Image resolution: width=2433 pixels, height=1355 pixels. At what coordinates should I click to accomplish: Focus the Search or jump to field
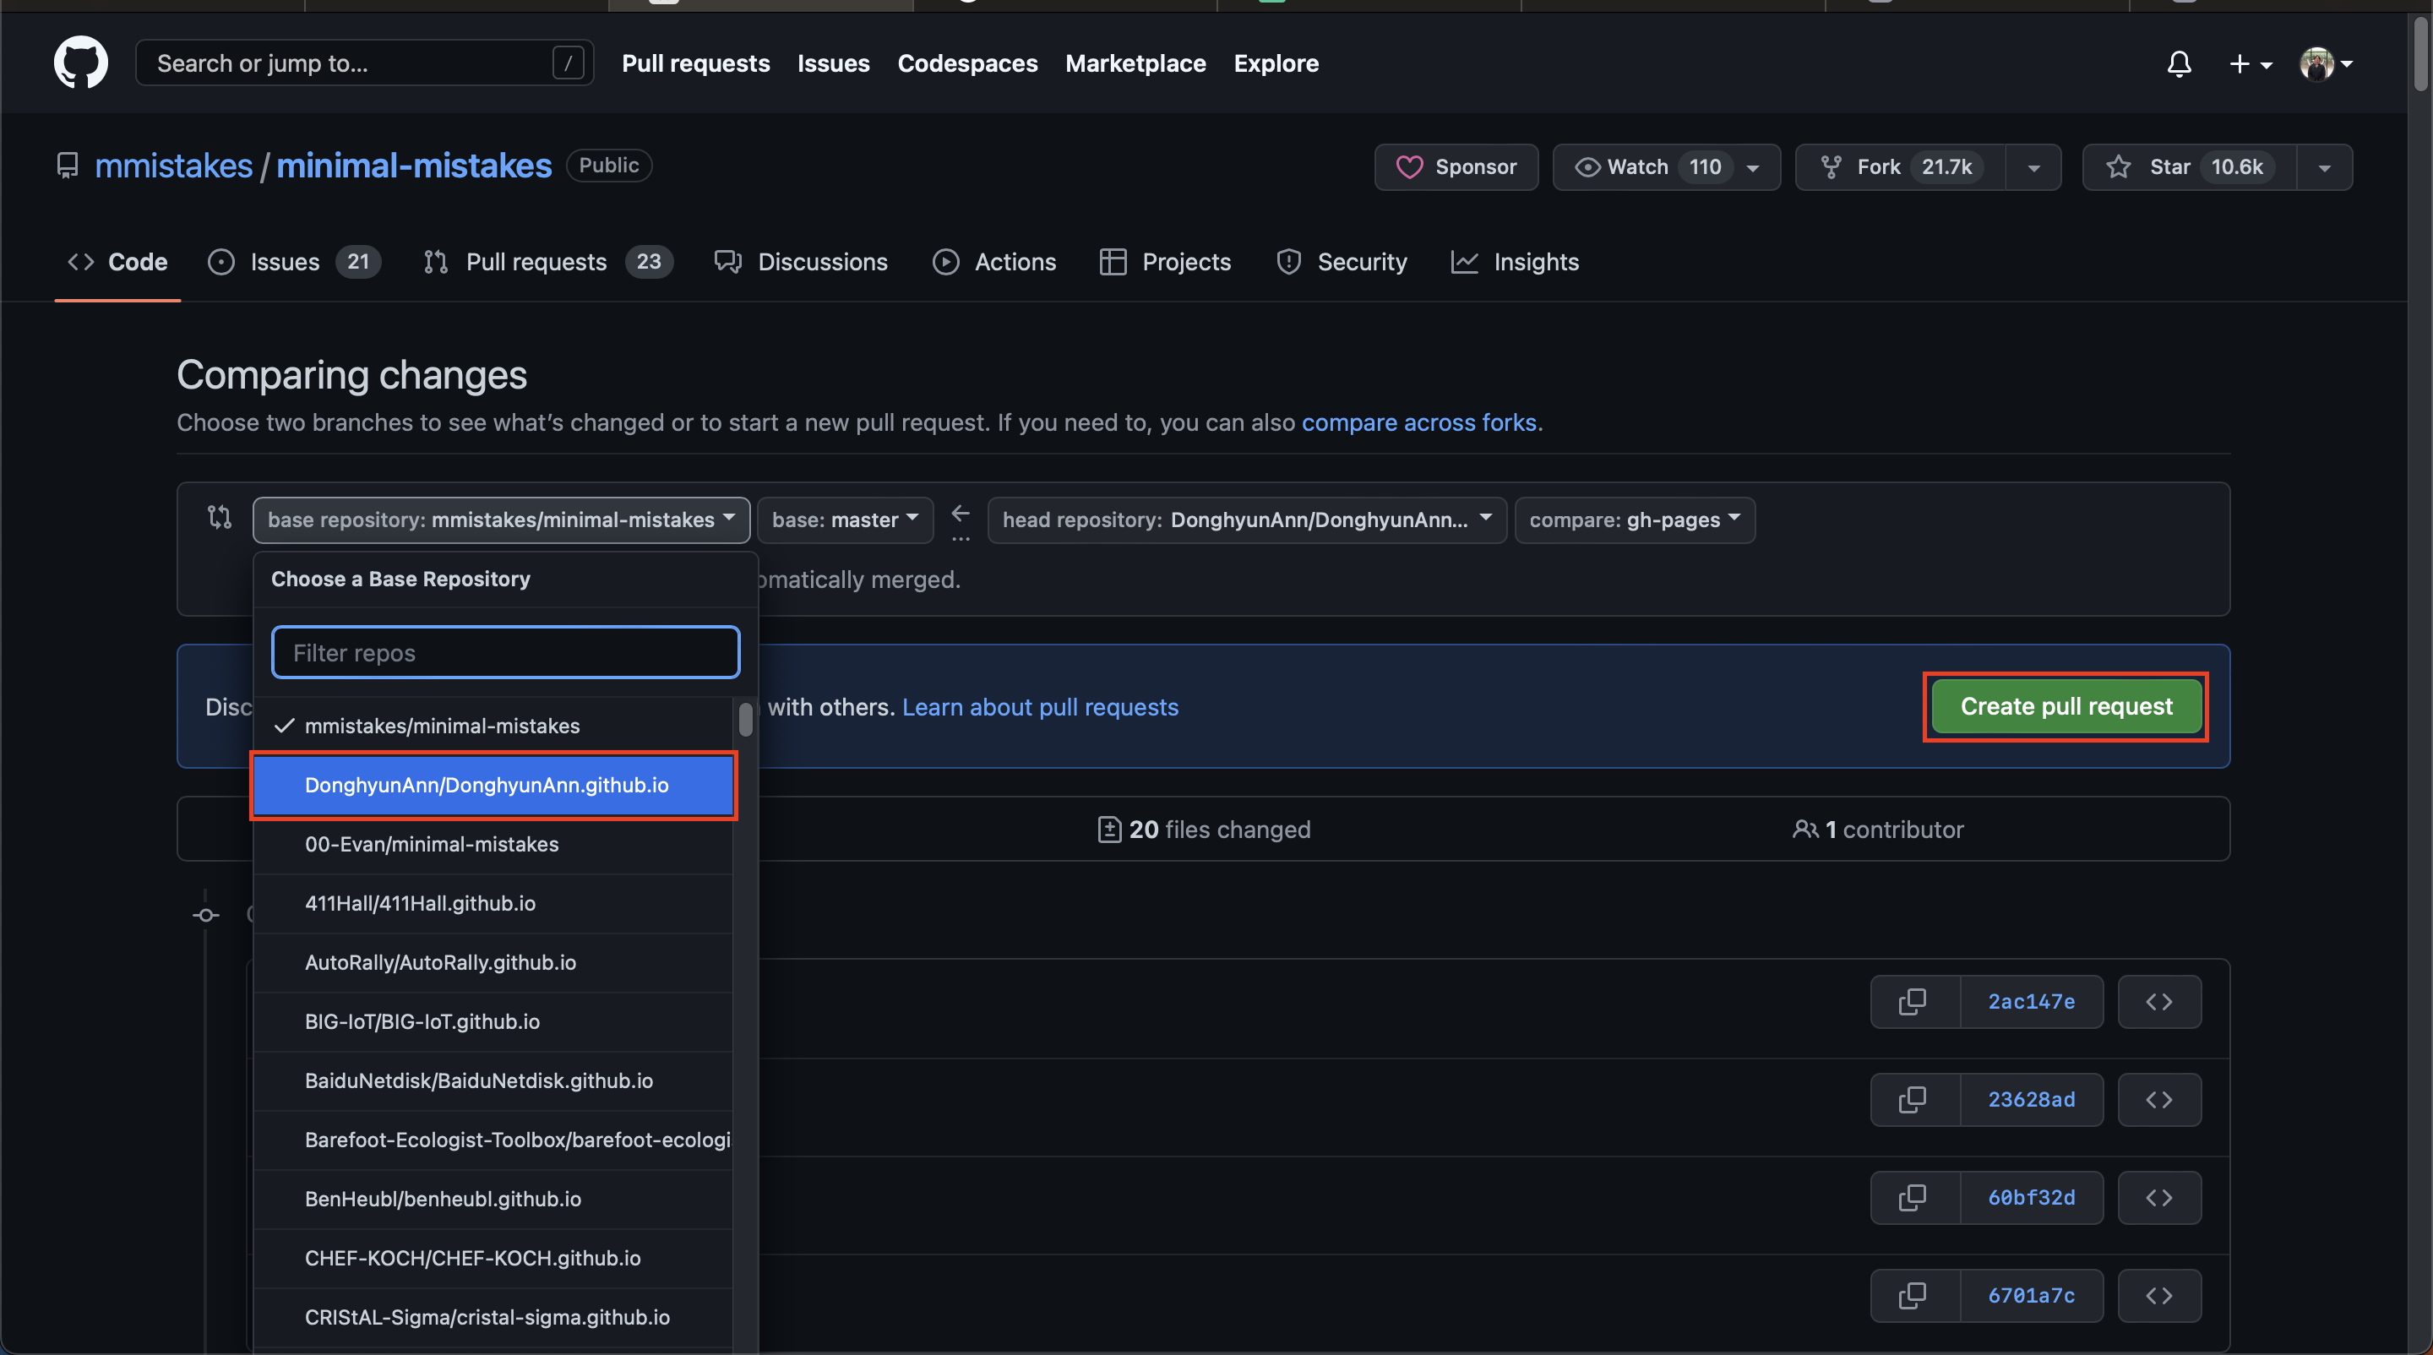pyautogui.click(x=365, y=63)
